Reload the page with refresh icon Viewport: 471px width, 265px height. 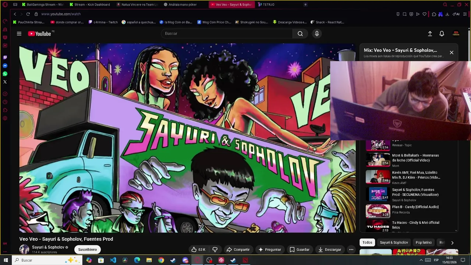coord(28,14)
